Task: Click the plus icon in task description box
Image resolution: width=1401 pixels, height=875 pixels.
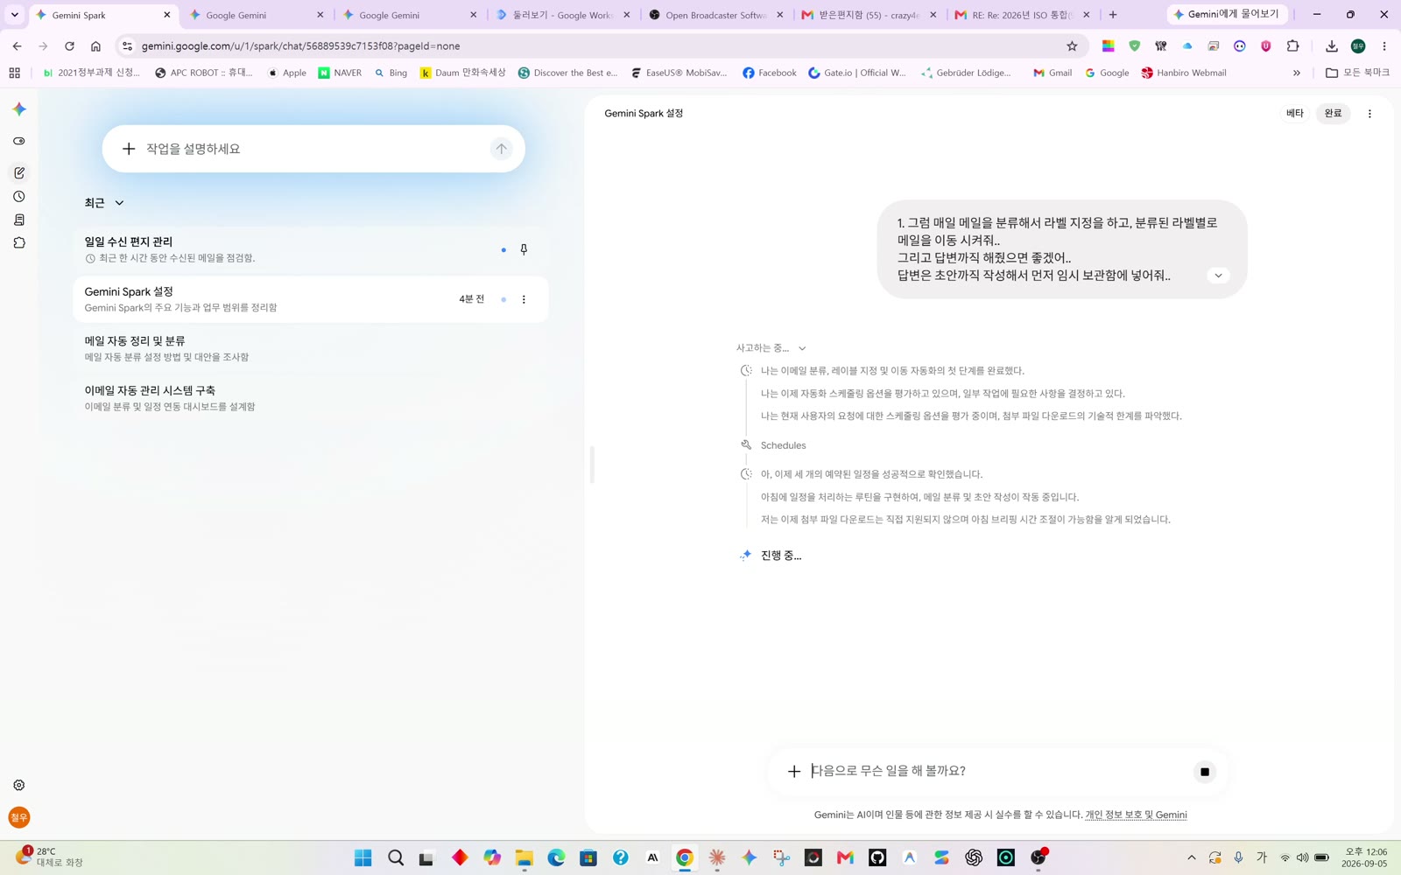Action: [x=129, y=149]
